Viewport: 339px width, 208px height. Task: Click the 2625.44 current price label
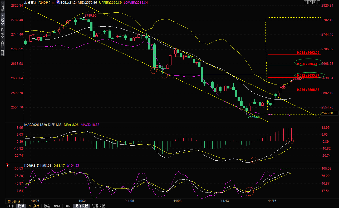298,79
